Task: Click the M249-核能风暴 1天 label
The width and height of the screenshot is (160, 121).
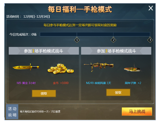Action: pyautogui.click(x=99, y=83)
